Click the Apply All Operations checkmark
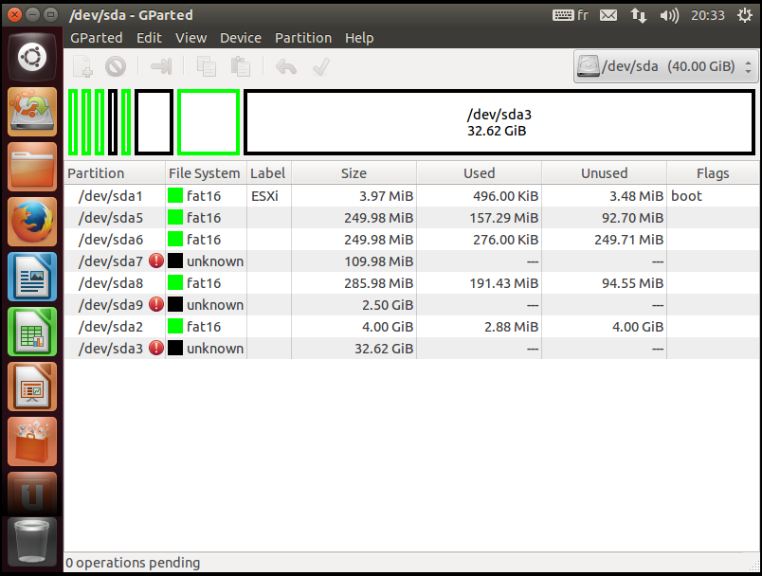The image size is (762, 576). point(320,66)
